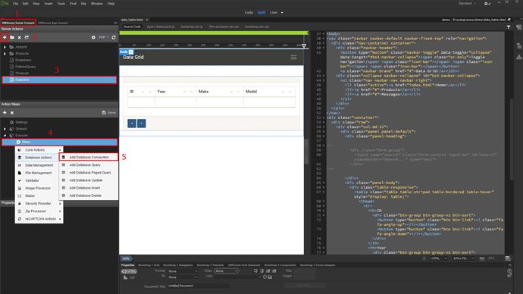
Task: Click the remove step X icon in Action Steps
Action: 12,113
